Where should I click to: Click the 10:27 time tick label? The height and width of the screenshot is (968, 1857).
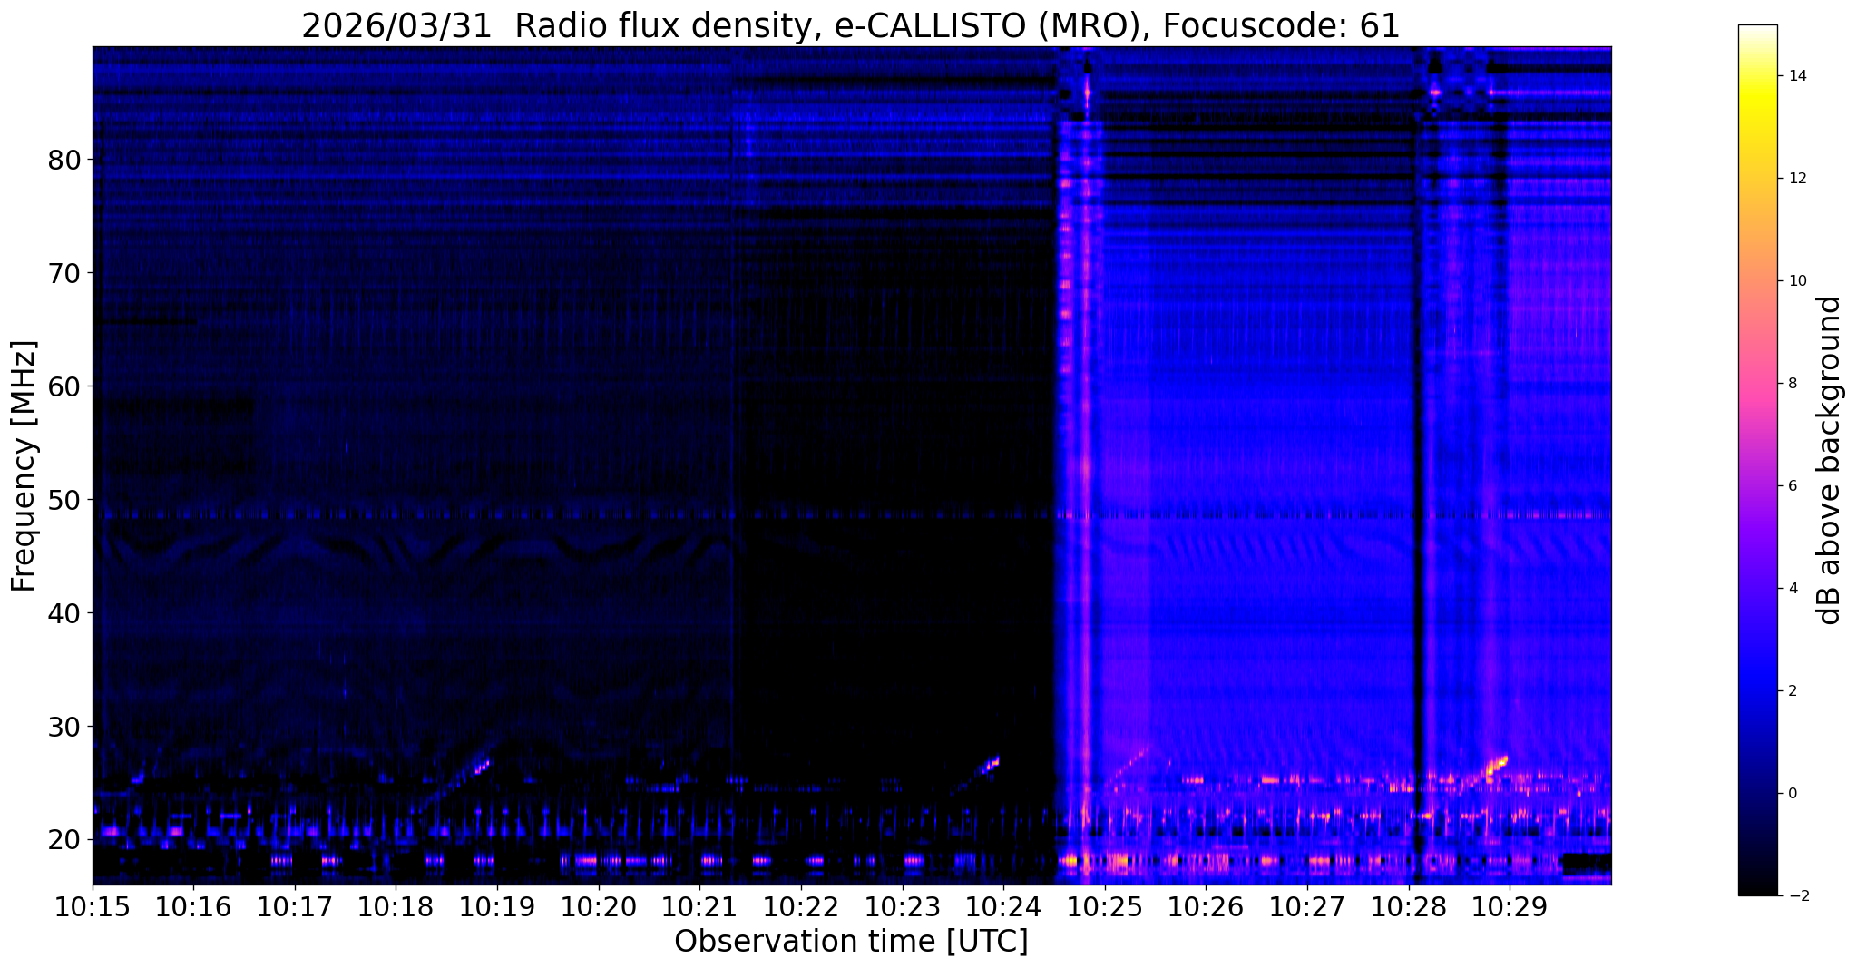[x=1307, y=905]
